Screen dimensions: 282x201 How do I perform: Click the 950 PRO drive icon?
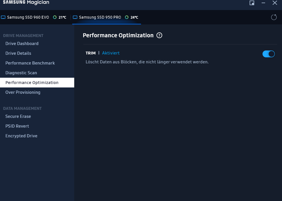tap(75, 17)
